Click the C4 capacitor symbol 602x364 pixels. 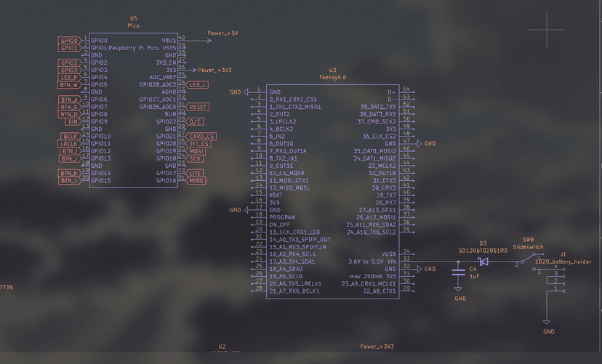(x=459, y=274)
